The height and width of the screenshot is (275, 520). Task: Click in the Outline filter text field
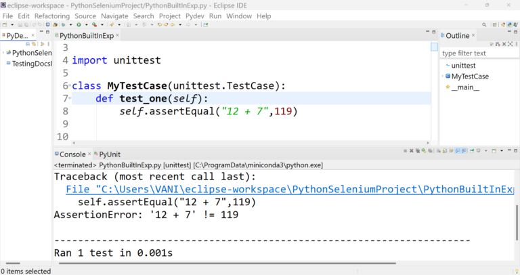pos(479,53)
